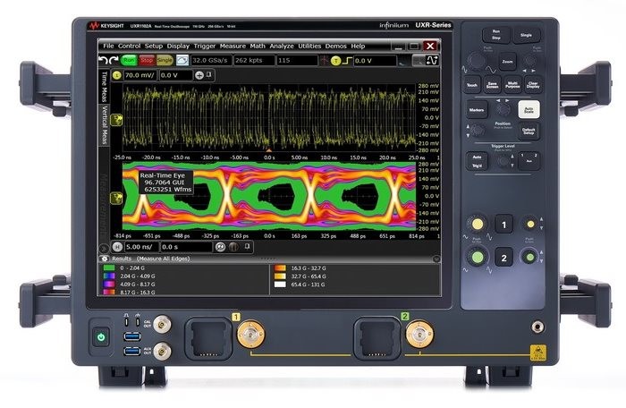The width and height of the screenshot is (626, 408).
Task: Open the Trigger menu
Action: [x=206, y=46]
